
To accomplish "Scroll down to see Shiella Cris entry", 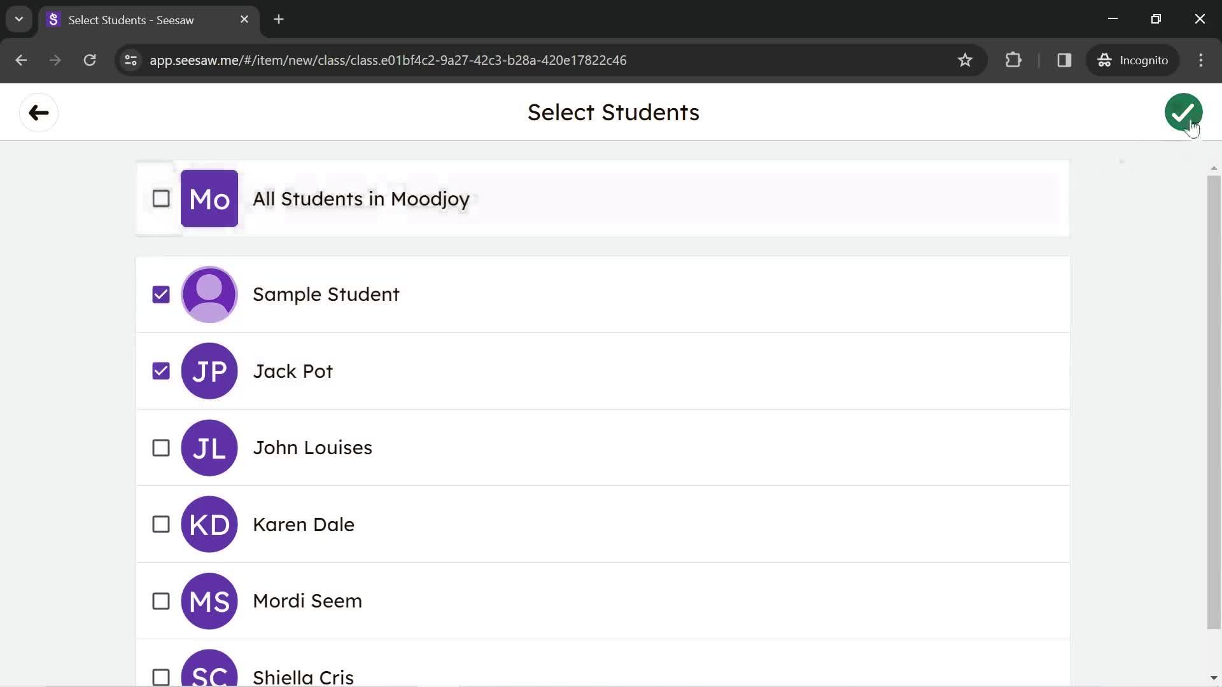I will [302, 677].
